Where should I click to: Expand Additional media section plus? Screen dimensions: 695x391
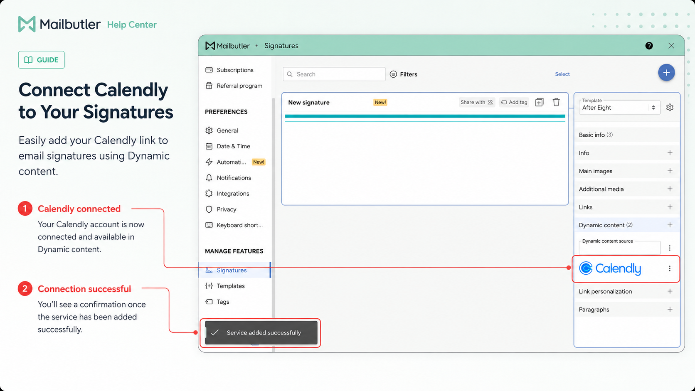[x=670, y=189]
